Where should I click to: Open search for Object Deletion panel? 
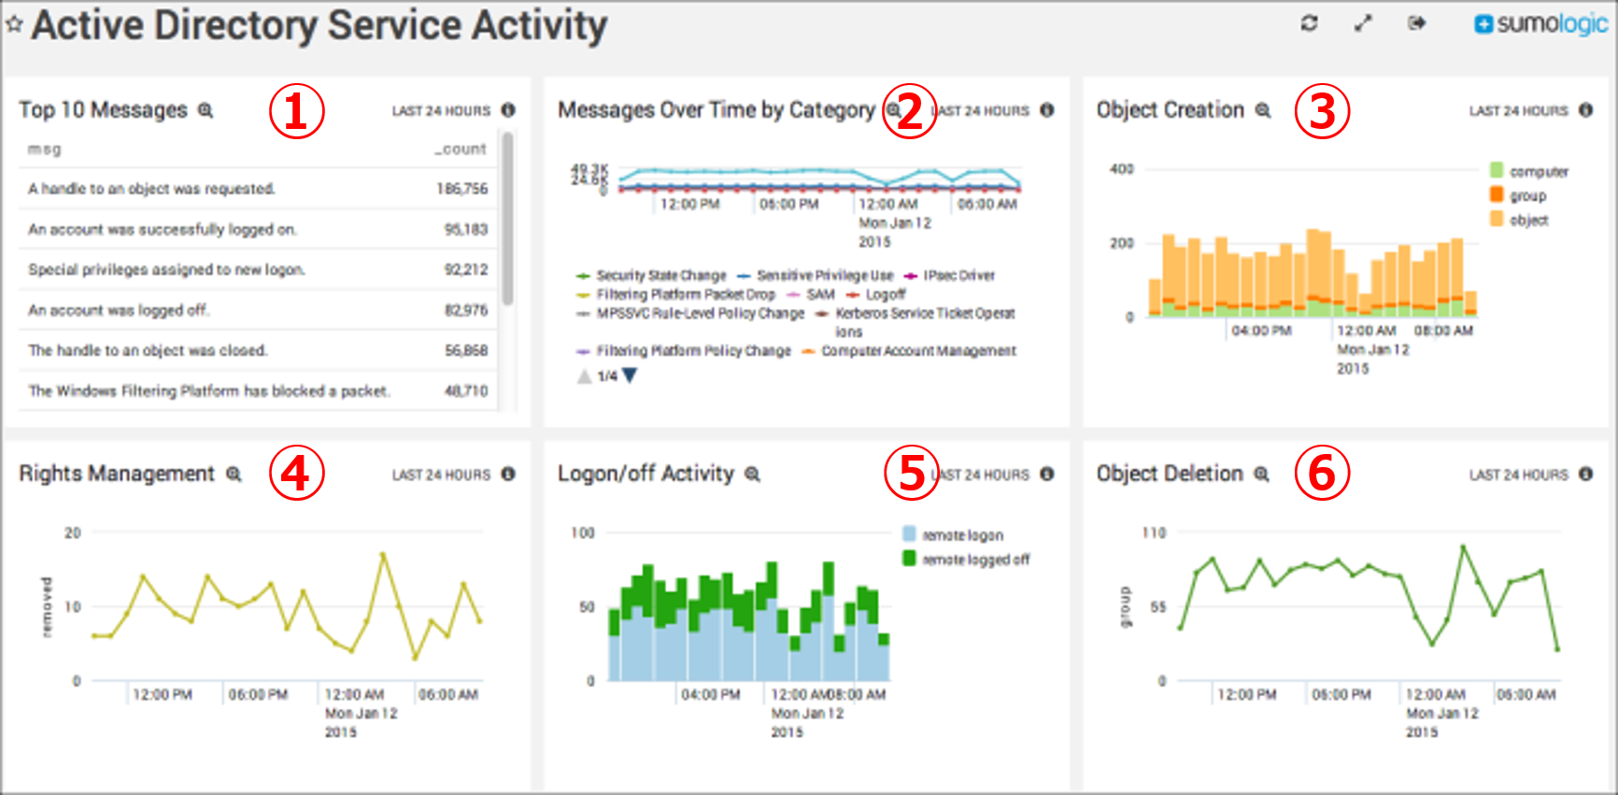tap(1261, 475)
